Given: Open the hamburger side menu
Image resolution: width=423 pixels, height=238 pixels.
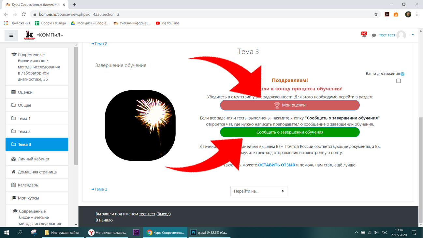Looking at the screenshot, I should pos(11,35).
